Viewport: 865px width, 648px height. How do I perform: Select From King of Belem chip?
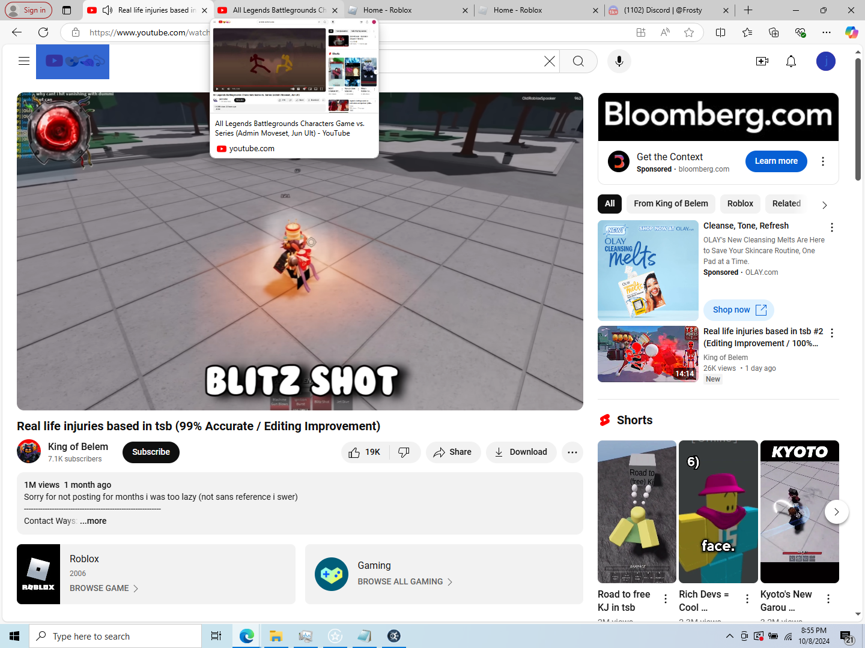[x=671, y=204]
